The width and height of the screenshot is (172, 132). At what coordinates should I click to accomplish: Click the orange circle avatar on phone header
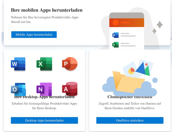[115, 23]
